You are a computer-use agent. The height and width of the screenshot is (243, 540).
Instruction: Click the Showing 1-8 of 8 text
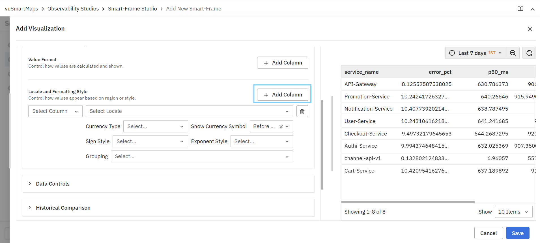click(365, 212)
